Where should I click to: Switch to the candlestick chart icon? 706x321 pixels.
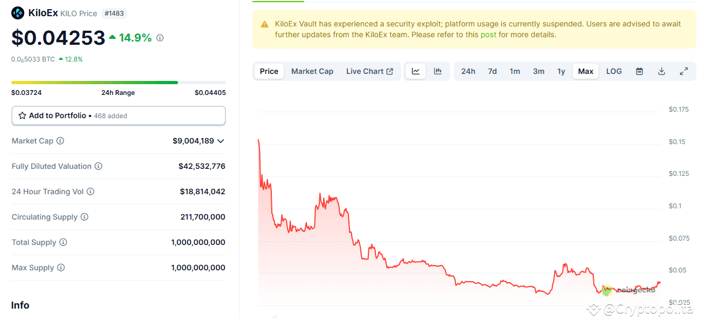[437, 71]
